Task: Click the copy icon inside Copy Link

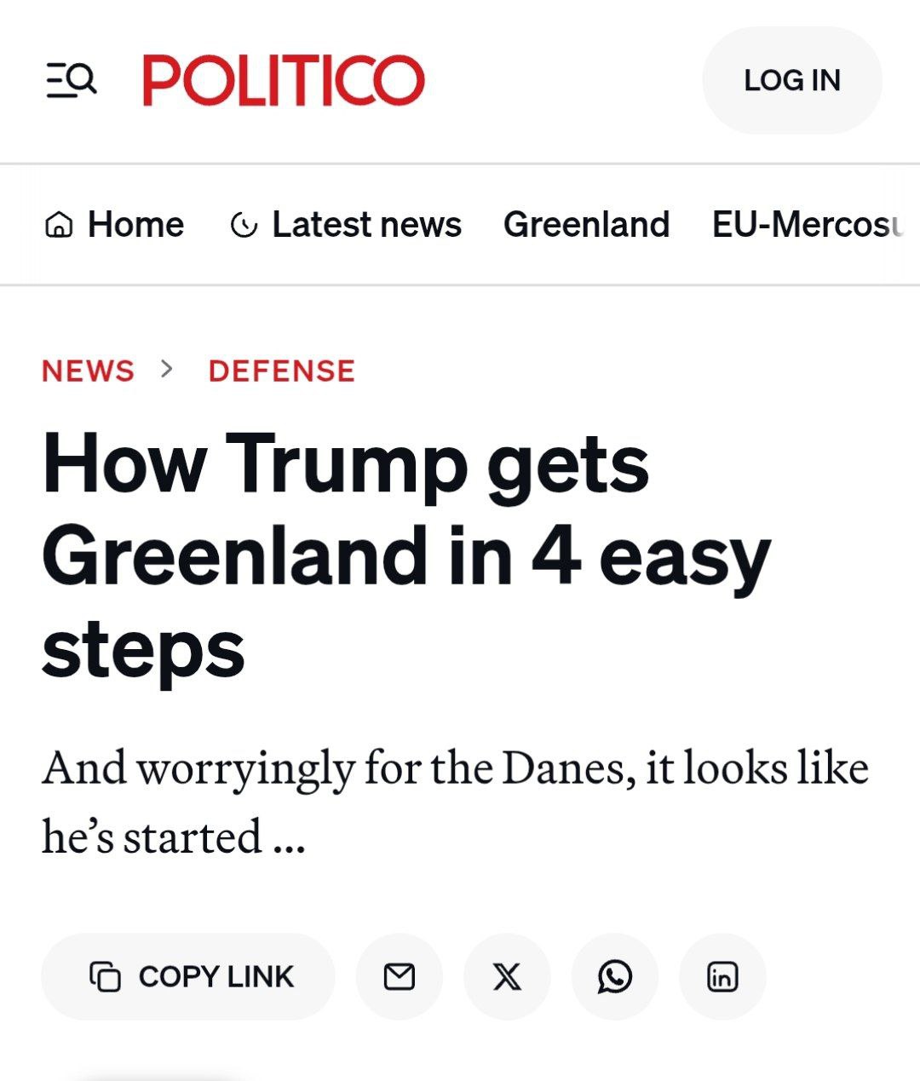Action: tap(106, 976)
